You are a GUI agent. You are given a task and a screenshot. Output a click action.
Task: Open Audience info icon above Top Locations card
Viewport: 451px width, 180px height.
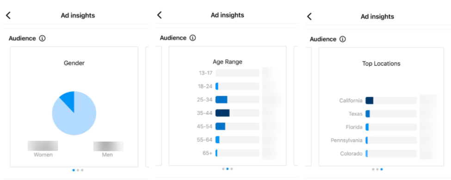(343, 39)
